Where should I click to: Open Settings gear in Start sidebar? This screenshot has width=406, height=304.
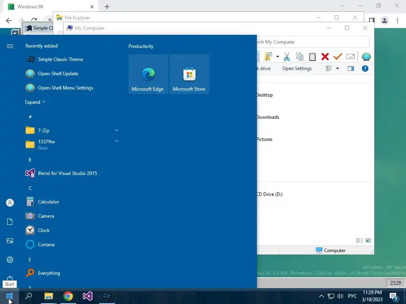[x=10, y=260]
